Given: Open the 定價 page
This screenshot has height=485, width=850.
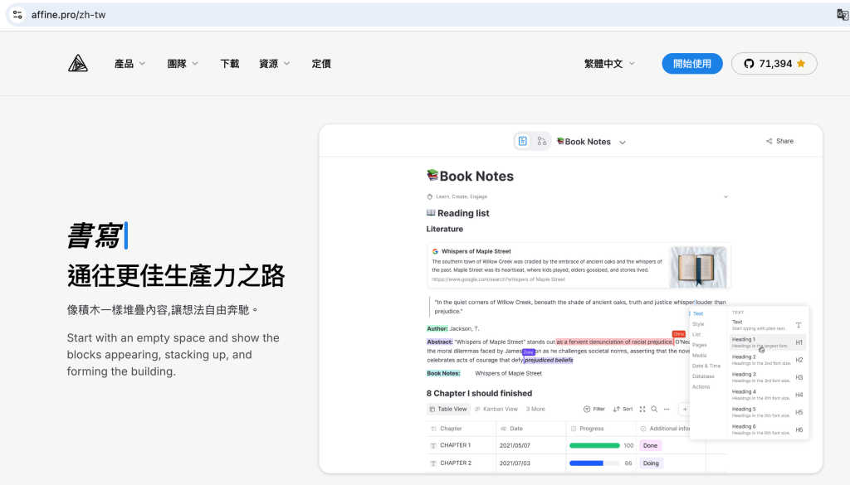Looking at the screenshot, I should coord(321,63).
